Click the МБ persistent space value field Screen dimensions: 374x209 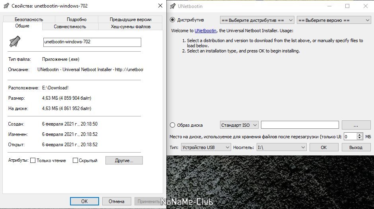[x=350, y=137]
